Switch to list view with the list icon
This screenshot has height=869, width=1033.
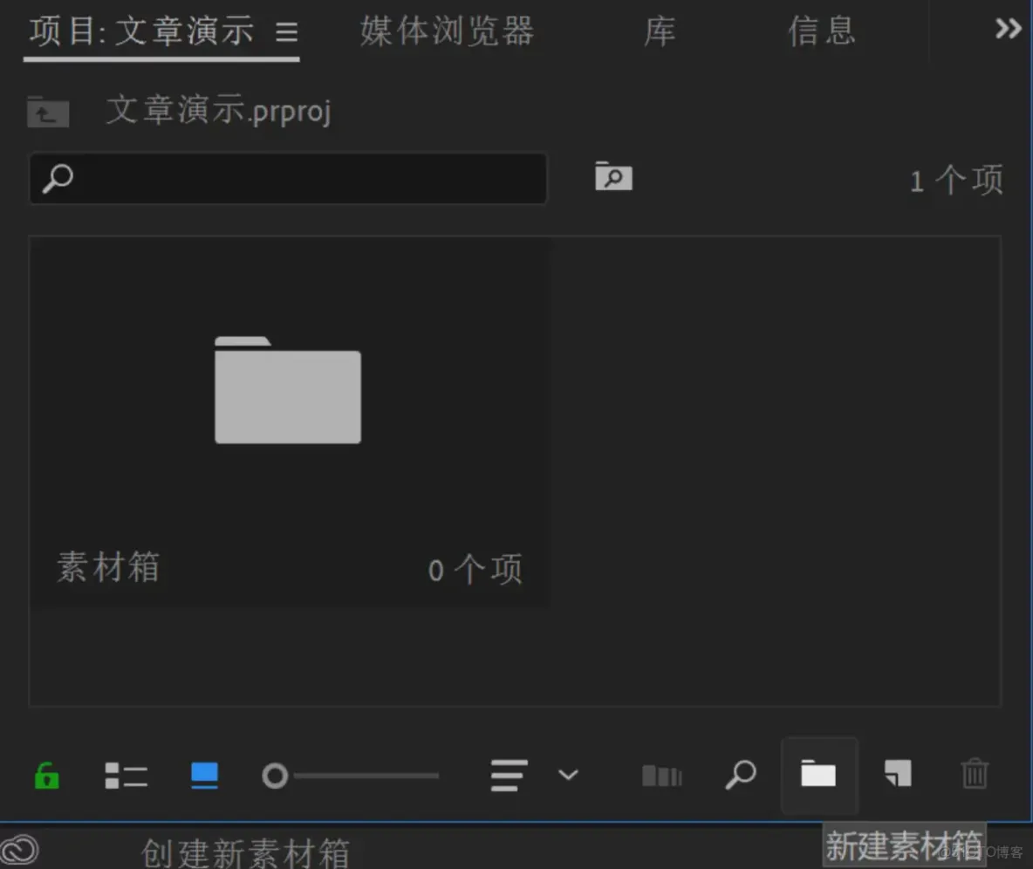[x=126, y=775]
